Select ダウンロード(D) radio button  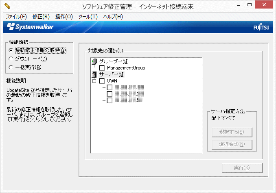[11, 59]
